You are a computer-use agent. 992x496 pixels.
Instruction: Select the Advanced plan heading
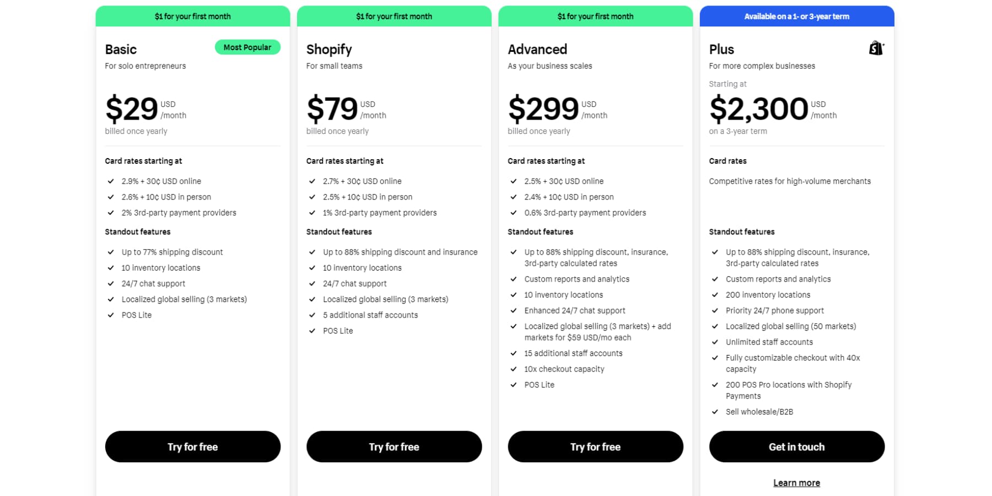537,49
